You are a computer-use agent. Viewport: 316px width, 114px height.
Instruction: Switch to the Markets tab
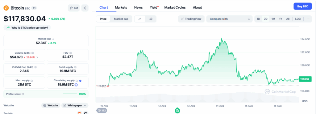(121, 7)
